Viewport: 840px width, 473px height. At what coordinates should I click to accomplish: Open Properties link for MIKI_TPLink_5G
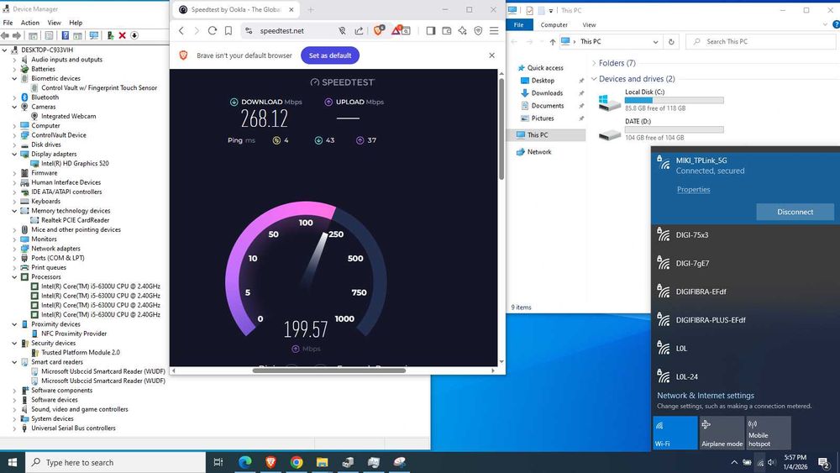tap(693, 190)
